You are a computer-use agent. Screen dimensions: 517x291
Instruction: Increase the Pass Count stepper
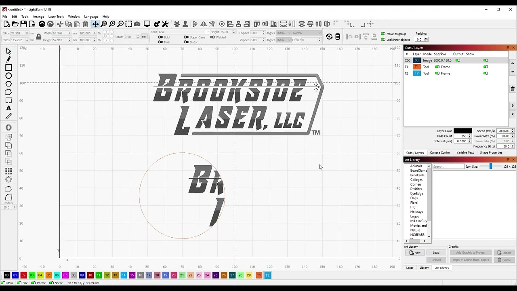[469, 135]
